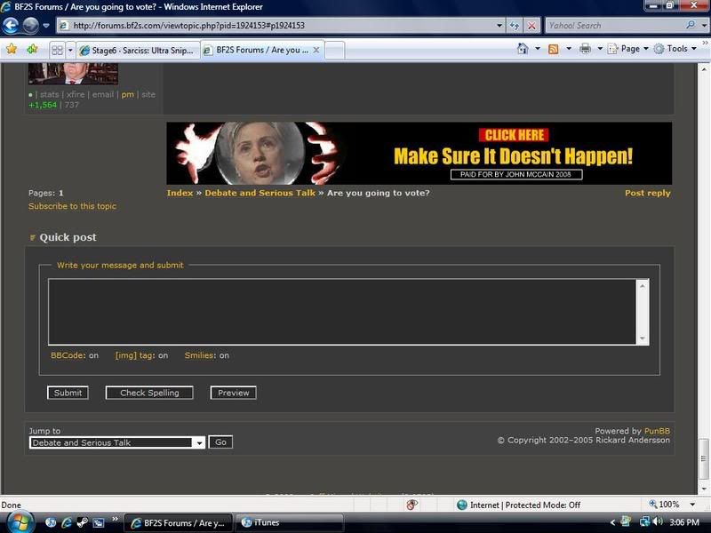Open the BBCode help link
This screenshot has width=711, height=533.
[x=68, y=355]
